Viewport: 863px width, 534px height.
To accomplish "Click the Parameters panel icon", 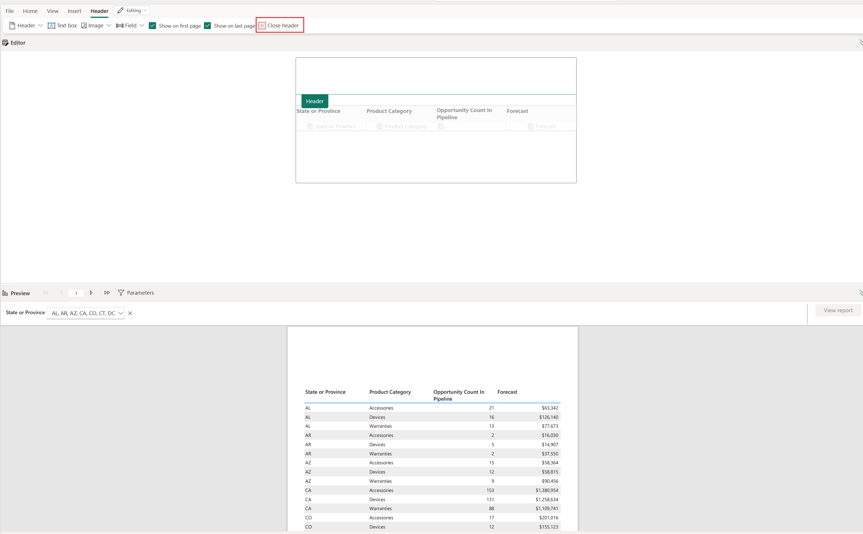I will click(121, 293).
